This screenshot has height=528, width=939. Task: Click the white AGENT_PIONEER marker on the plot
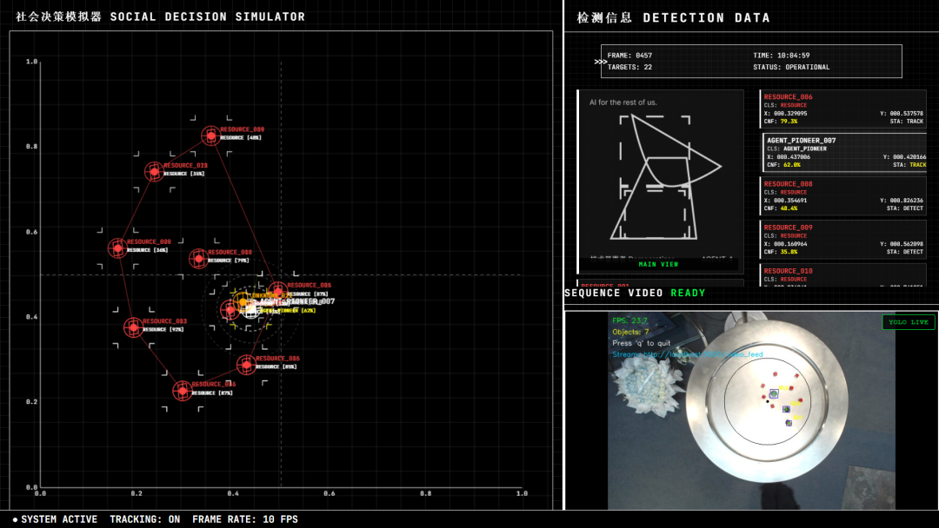pos(250,310)
